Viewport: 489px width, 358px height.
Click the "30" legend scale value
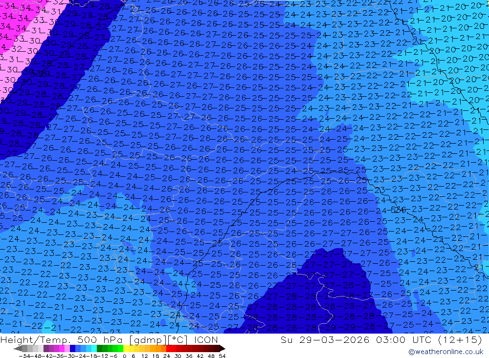coord(178,356)
